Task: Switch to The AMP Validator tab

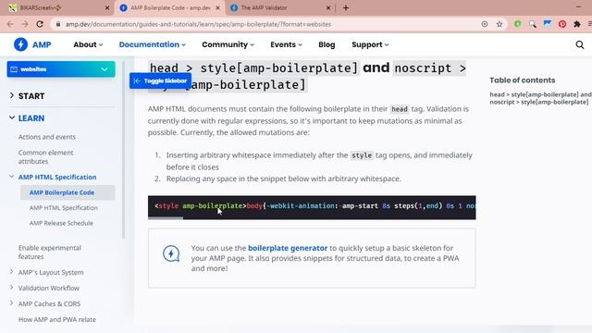Action: tap(281, 7)
